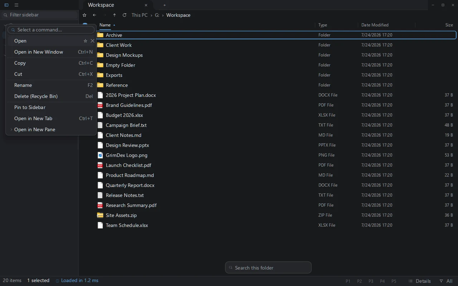Sort by the Date Modified column header

pos(375,25)
